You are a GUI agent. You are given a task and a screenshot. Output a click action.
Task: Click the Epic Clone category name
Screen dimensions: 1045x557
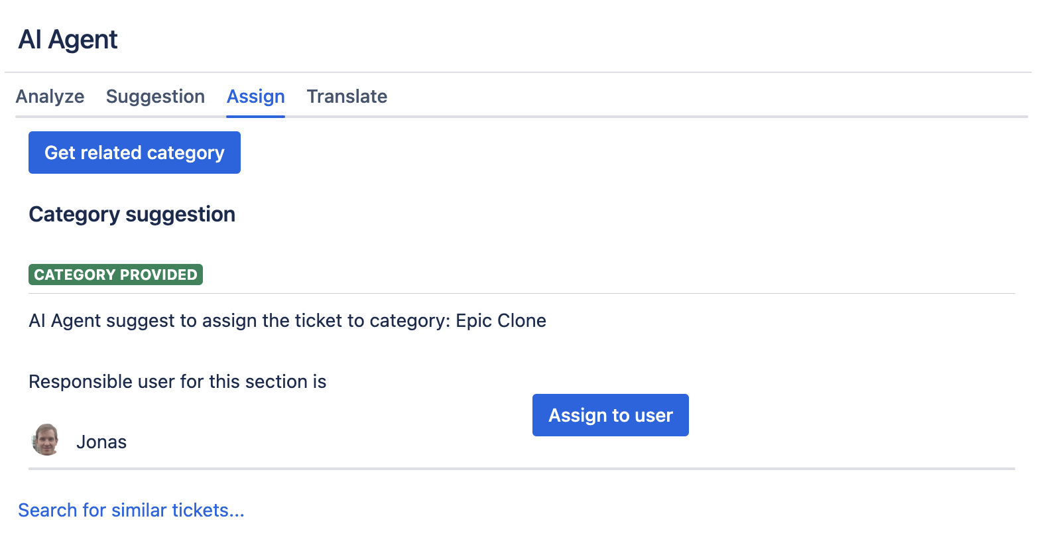click(501, 321)
